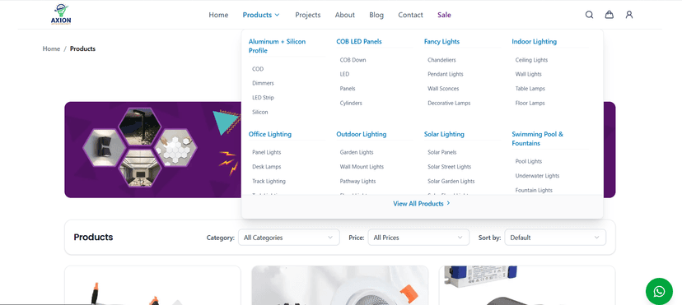Open the white downlight product thumbnail

coord(339,285)
